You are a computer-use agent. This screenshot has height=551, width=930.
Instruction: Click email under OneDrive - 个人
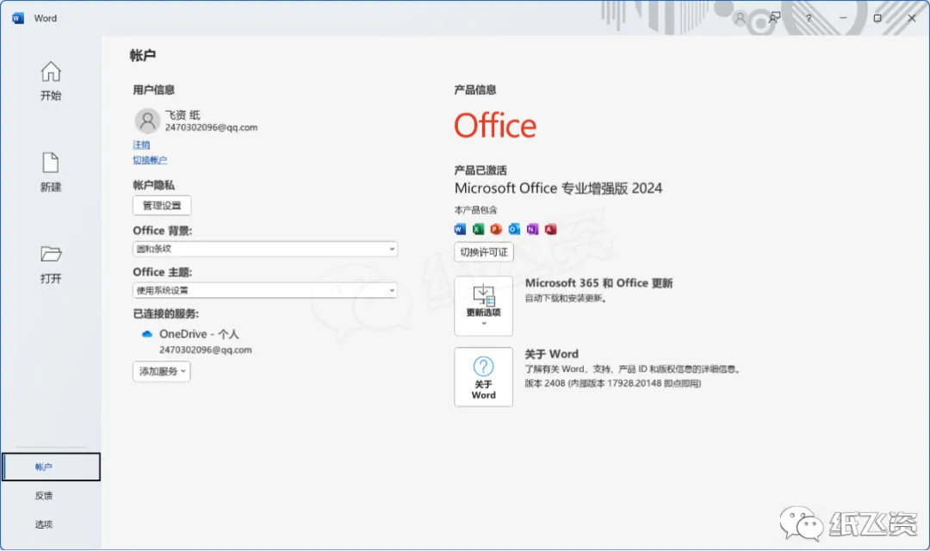click(x=205, y=350)
